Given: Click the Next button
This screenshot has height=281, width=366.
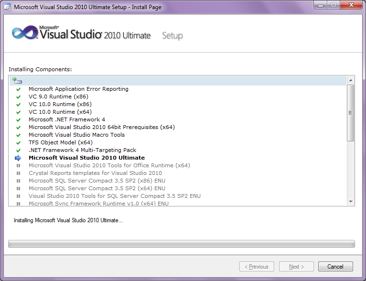Looking at the screenshot, I should point(296,267).
